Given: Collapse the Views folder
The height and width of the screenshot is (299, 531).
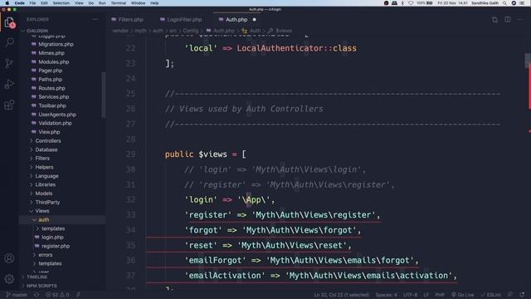Looking at the screenshot, I should pyautogui.click(x=42, y=211).
